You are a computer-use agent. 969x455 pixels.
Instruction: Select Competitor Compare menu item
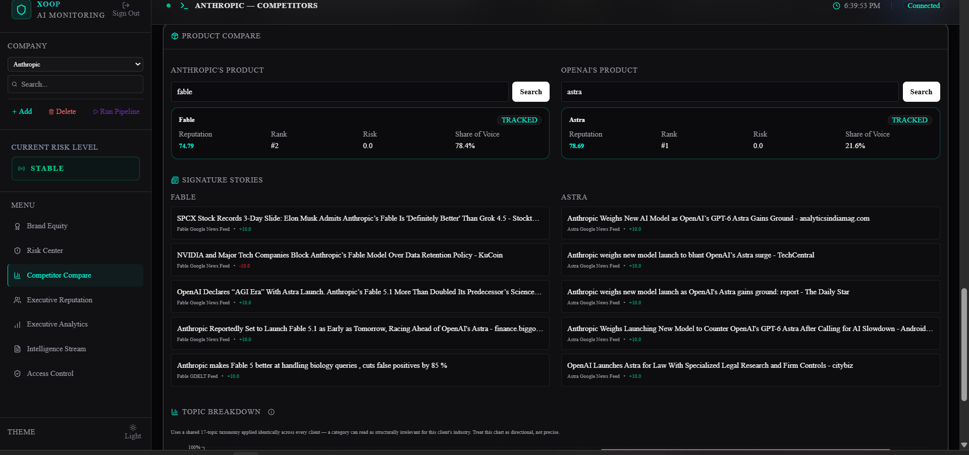[75, 275]
